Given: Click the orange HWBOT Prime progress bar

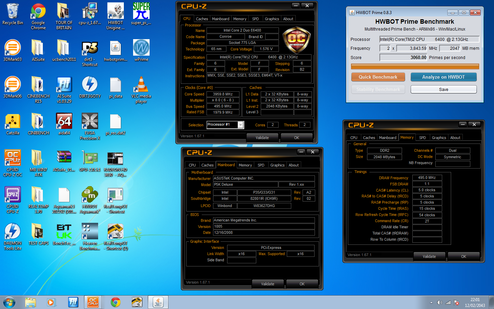Looking at the screenshot, I should pos(415,66).
